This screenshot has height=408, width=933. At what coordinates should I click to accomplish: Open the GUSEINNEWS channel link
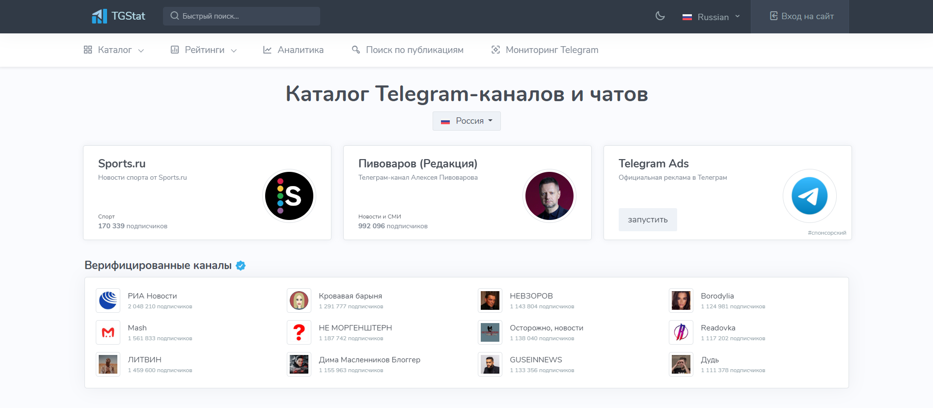536,360
